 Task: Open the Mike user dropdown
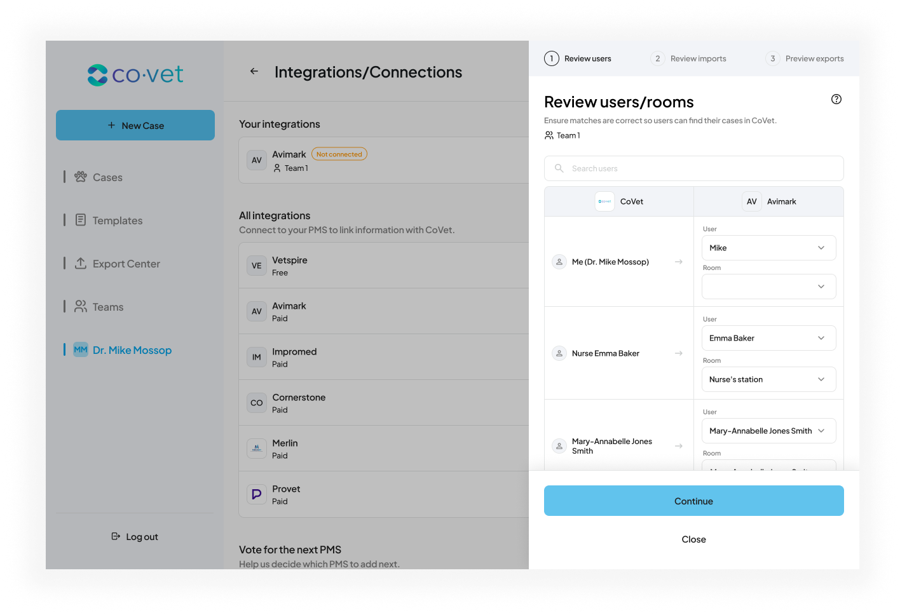click(x=768, y=248)
